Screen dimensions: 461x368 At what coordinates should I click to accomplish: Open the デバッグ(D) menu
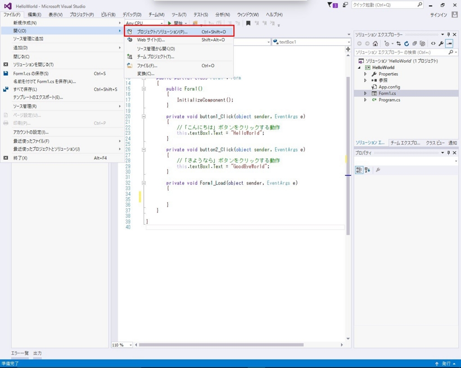coord(132,15)
